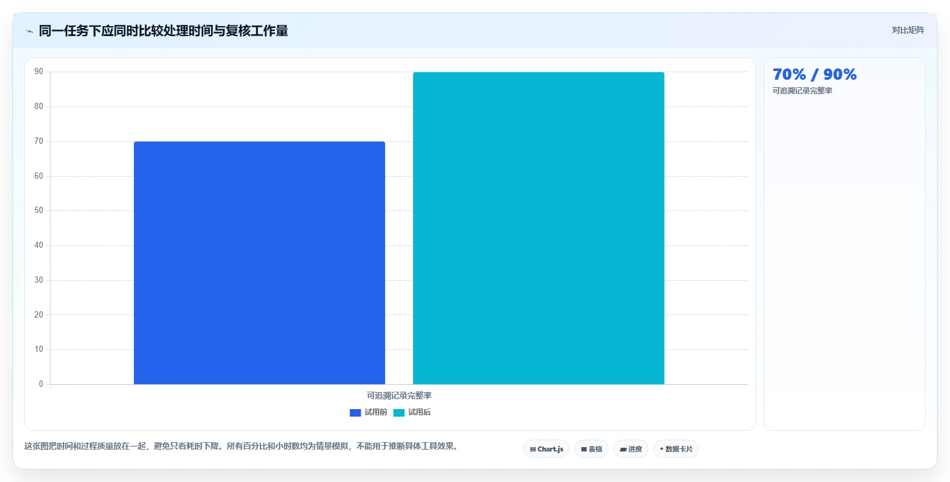This screenshot has height=482, width=950.
Task: Click the cyan 试用后 bar at 90
Action: coord(538,228)
